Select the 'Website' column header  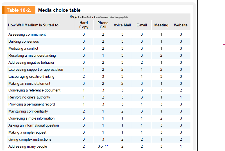click(181, 25)
